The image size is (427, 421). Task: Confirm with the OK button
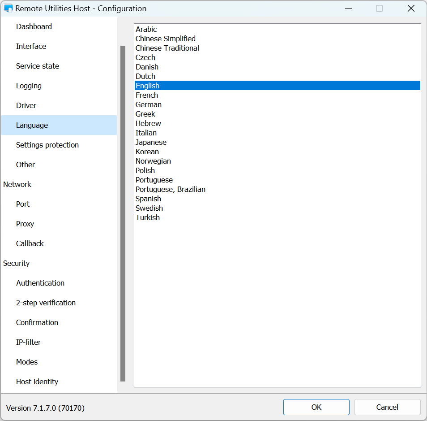coord(316,407)
